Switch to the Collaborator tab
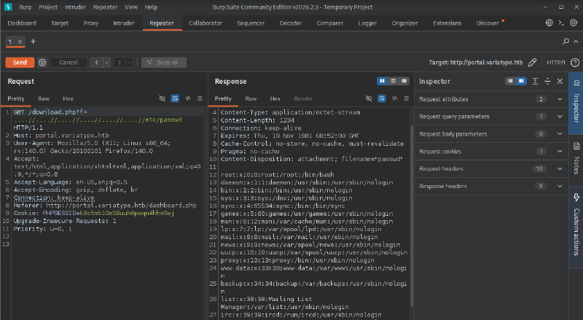Image resolution: width=583 pixels, height=320 pixels. click(x=206, y=23)
